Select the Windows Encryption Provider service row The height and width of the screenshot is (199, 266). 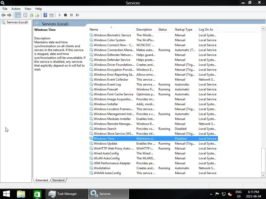click(153, 69)
